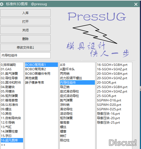Image resolution: width=141 pixels, height=149 pixels.
Task: Select 08.SL标准件 category
Action: [x=12, y=105]
